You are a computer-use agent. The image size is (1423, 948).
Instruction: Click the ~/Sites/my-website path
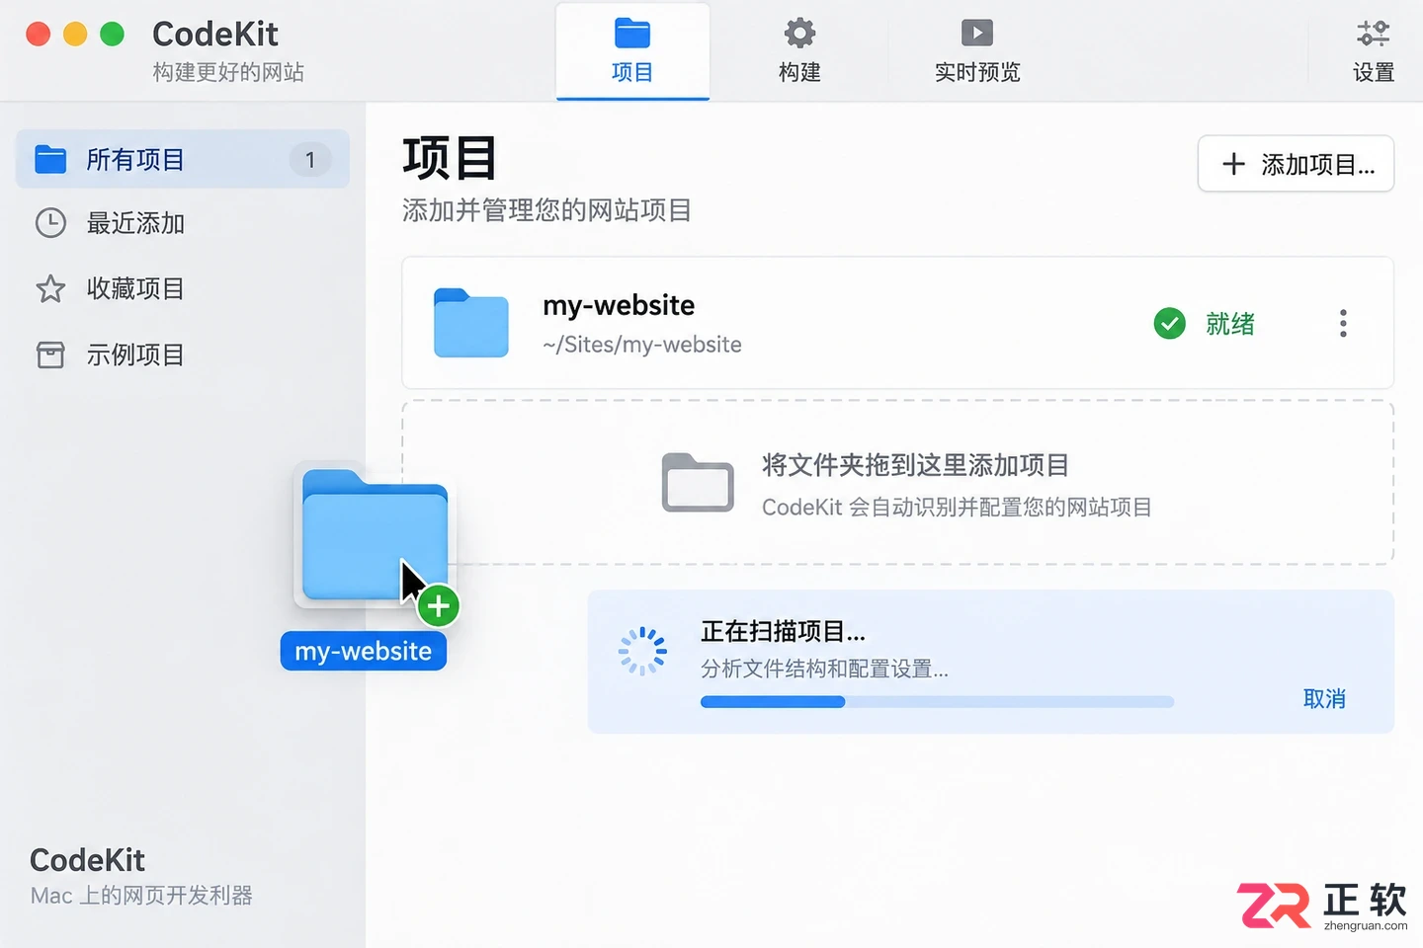tap(642, 345)
